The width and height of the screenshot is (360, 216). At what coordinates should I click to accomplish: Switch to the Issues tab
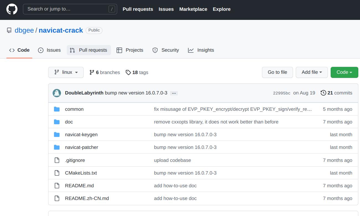pyautogui.click(x=49, y=50)
